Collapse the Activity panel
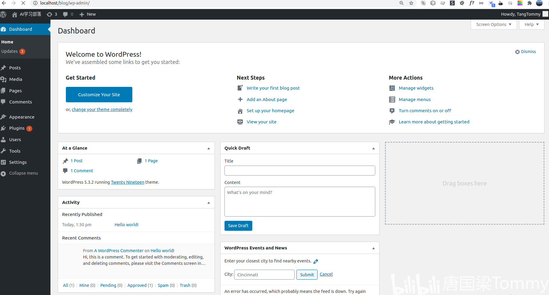Viewport: 549px width, 295px height. coord(208,203)
